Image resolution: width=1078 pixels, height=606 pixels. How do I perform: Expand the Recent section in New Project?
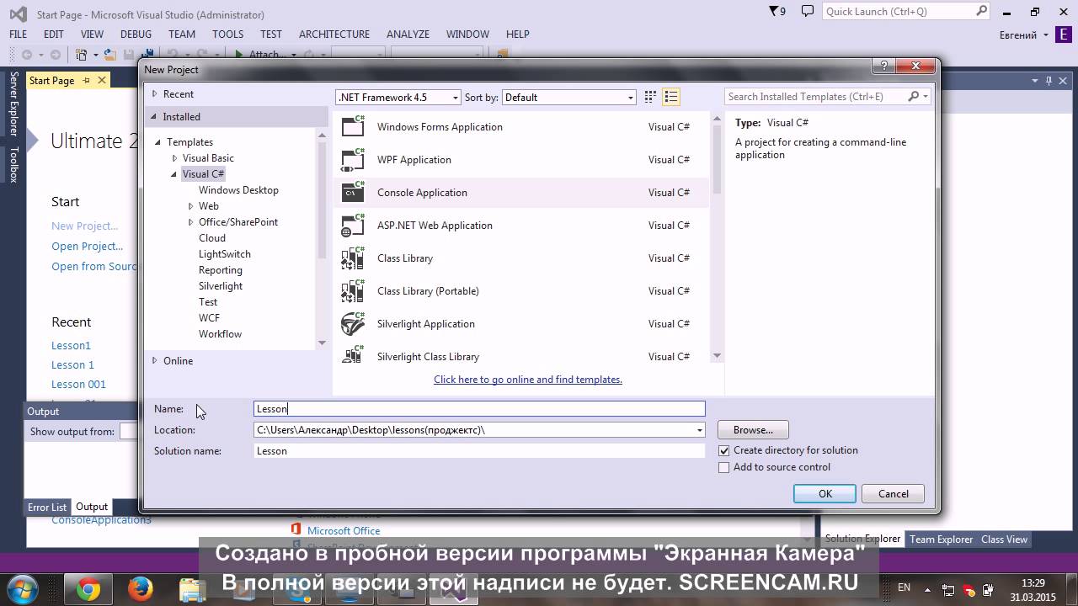tap(154, 94)
